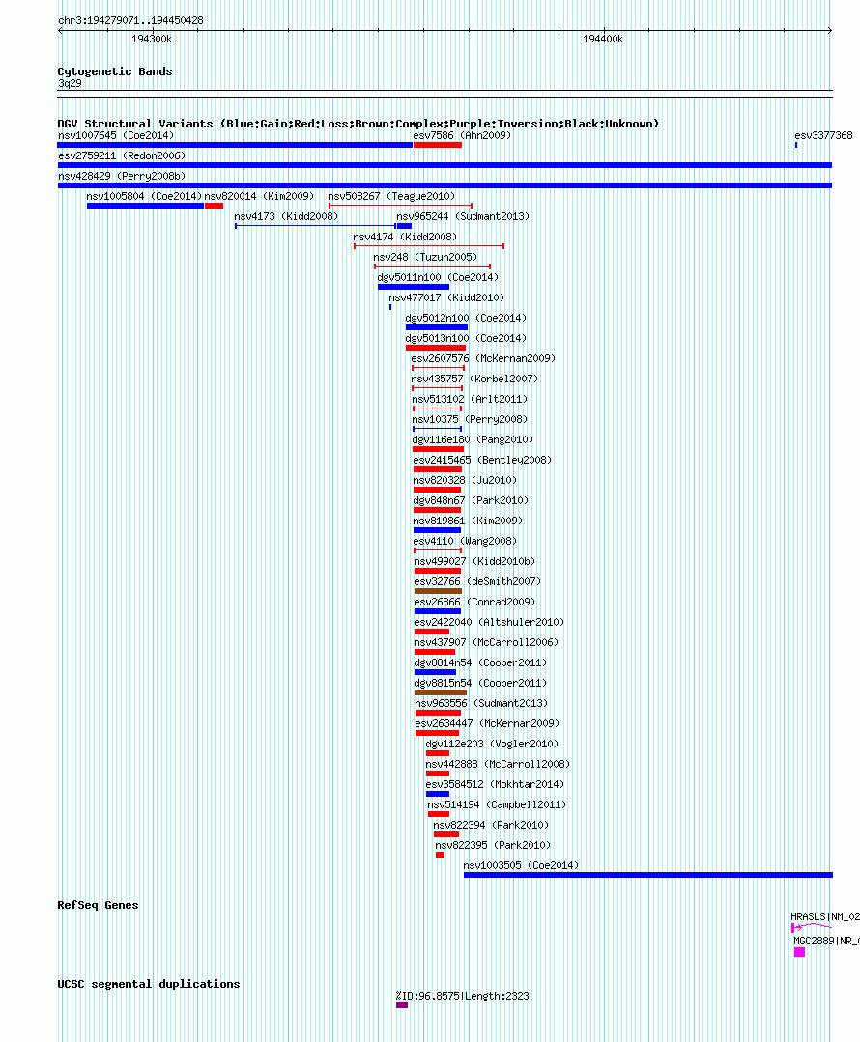
Task: Click dgv8815n54 (Cooper2011) label
Action: (x=480, y=683)
